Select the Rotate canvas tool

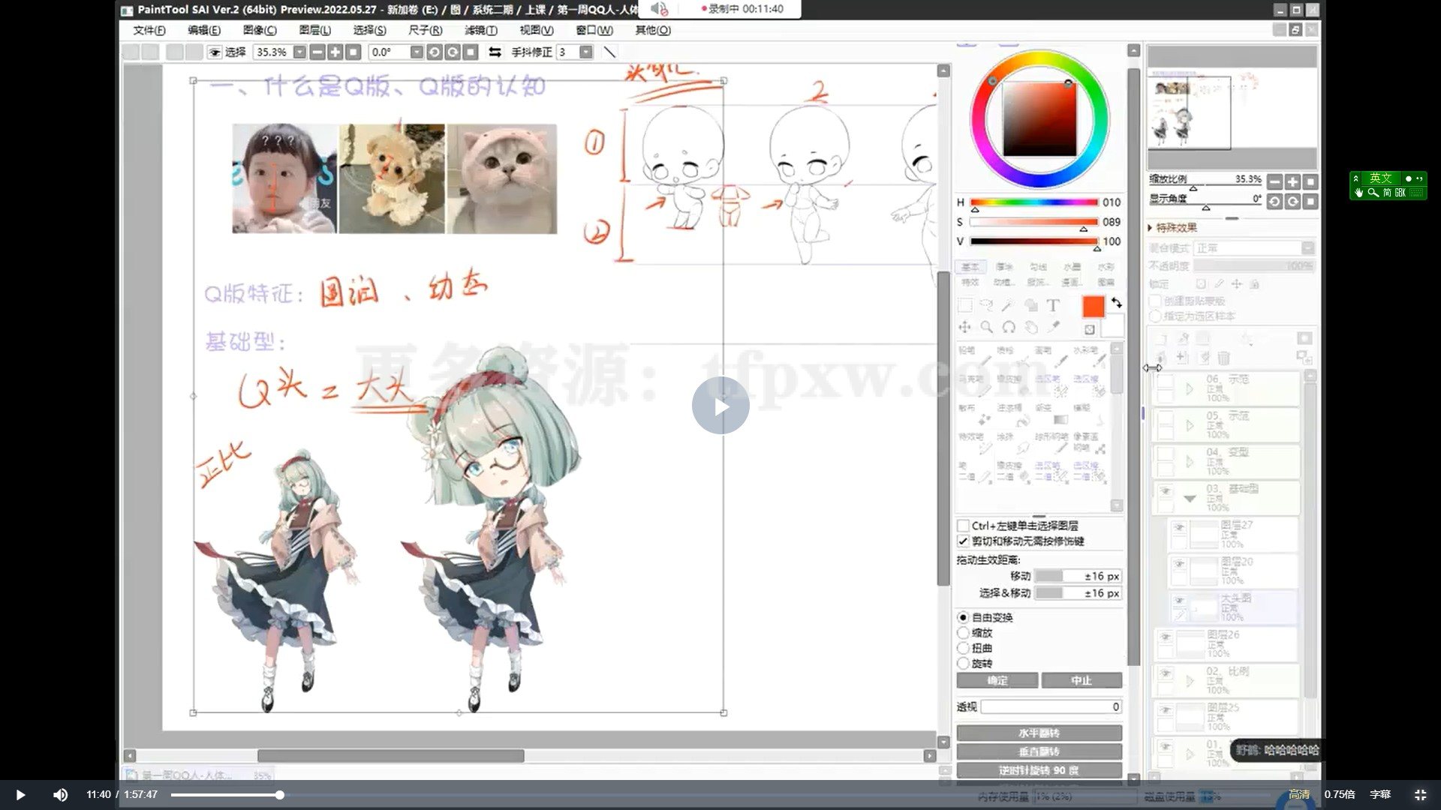pyautogui.click(x=1008, y=328)
